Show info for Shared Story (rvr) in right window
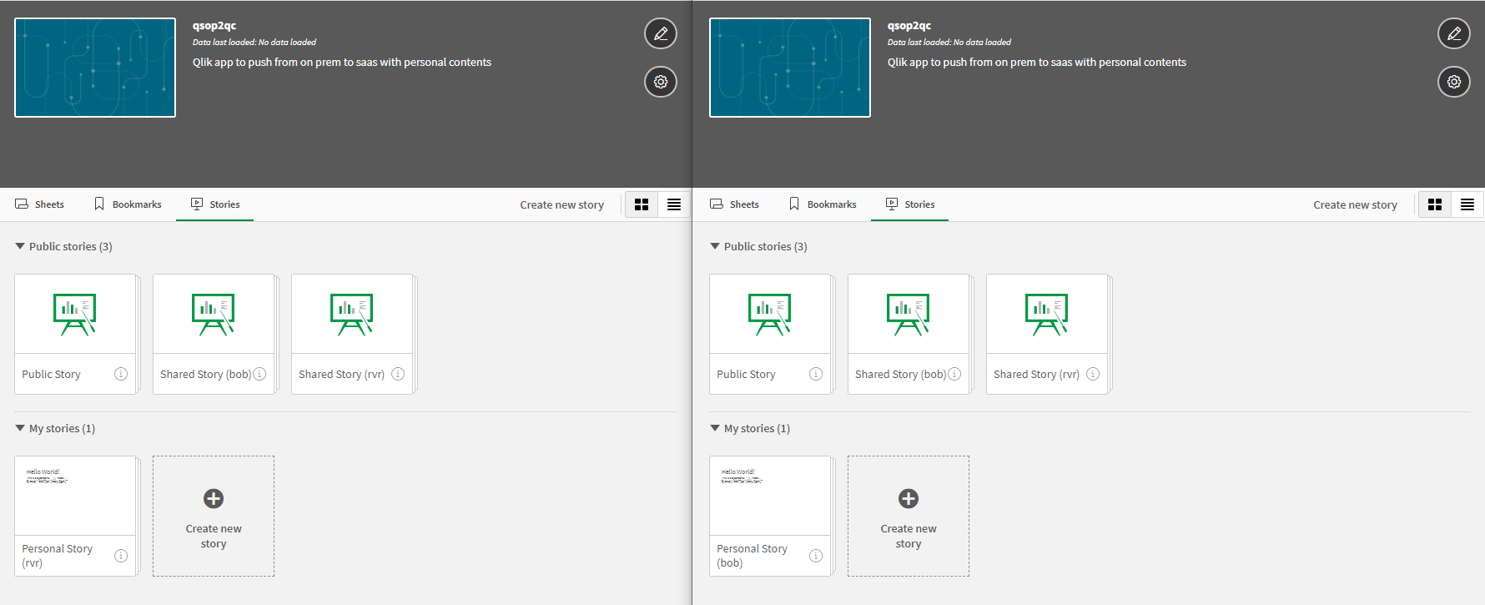Image resolution: width=1485 pixels, height=605 pixels. point(1093,374)
